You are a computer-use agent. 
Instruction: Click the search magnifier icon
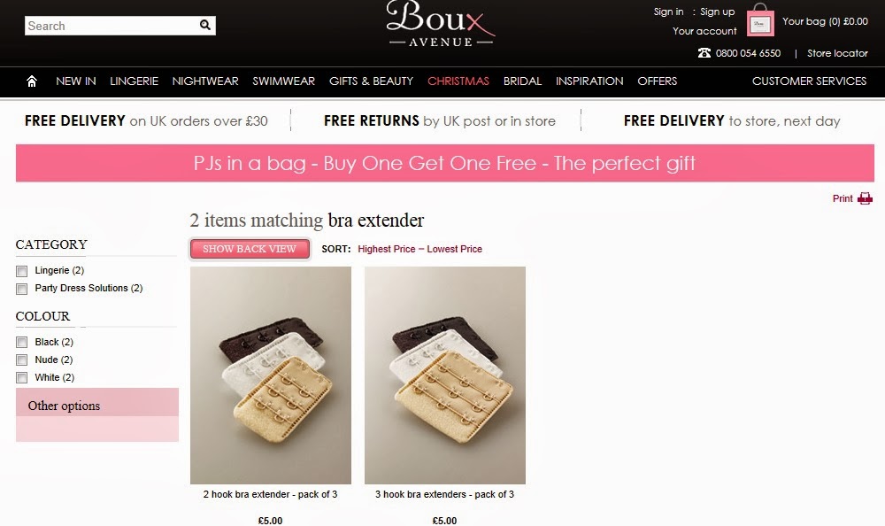click(205, 25)
